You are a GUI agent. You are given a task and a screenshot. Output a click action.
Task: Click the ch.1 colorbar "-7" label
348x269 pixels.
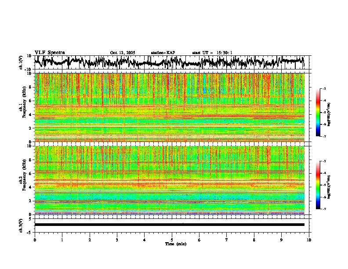point(324,137)
